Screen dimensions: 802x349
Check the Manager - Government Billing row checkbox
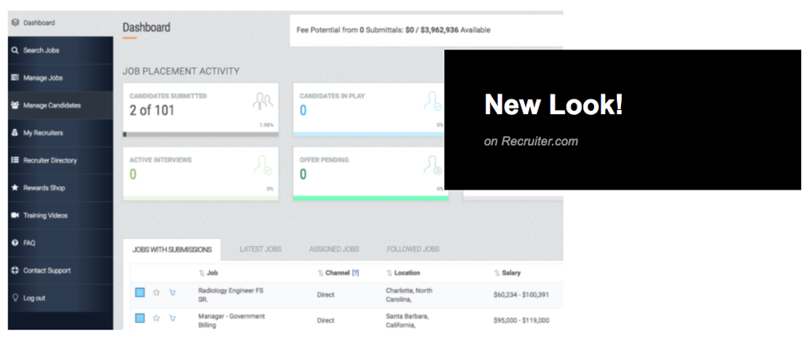(139, 318)
